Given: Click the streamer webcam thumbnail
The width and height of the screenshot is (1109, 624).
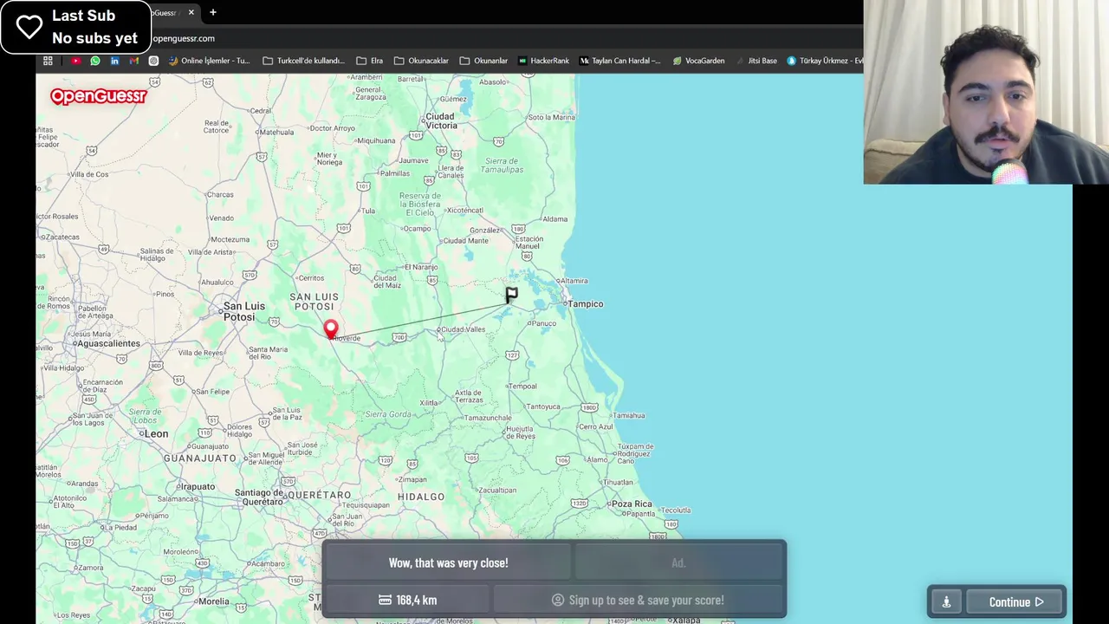Looking at the screenshot, I should 986,92.
